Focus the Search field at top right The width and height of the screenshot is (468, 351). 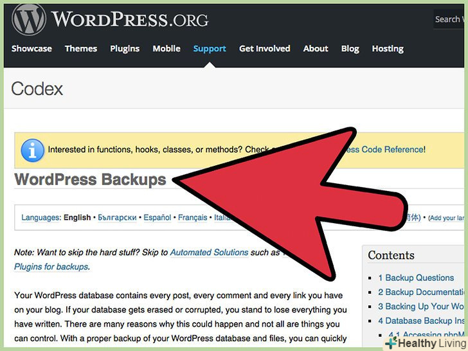(449, 19)
